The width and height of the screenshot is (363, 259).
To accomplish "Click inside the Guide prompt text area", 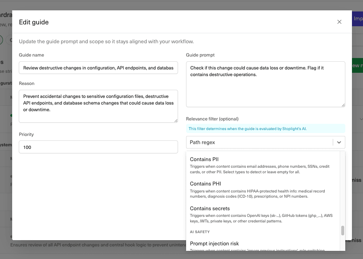I will click(265, 84).
